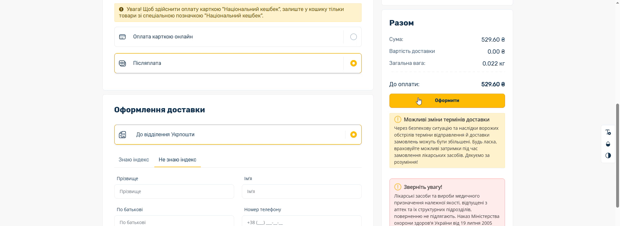The width and height of the screenshot is (620, 226).
Task: Click the font size accessibility icon
Action: [608, 132]
